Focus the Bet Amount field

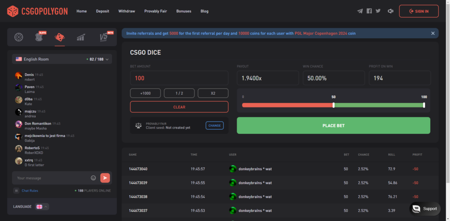click(179, 78)
